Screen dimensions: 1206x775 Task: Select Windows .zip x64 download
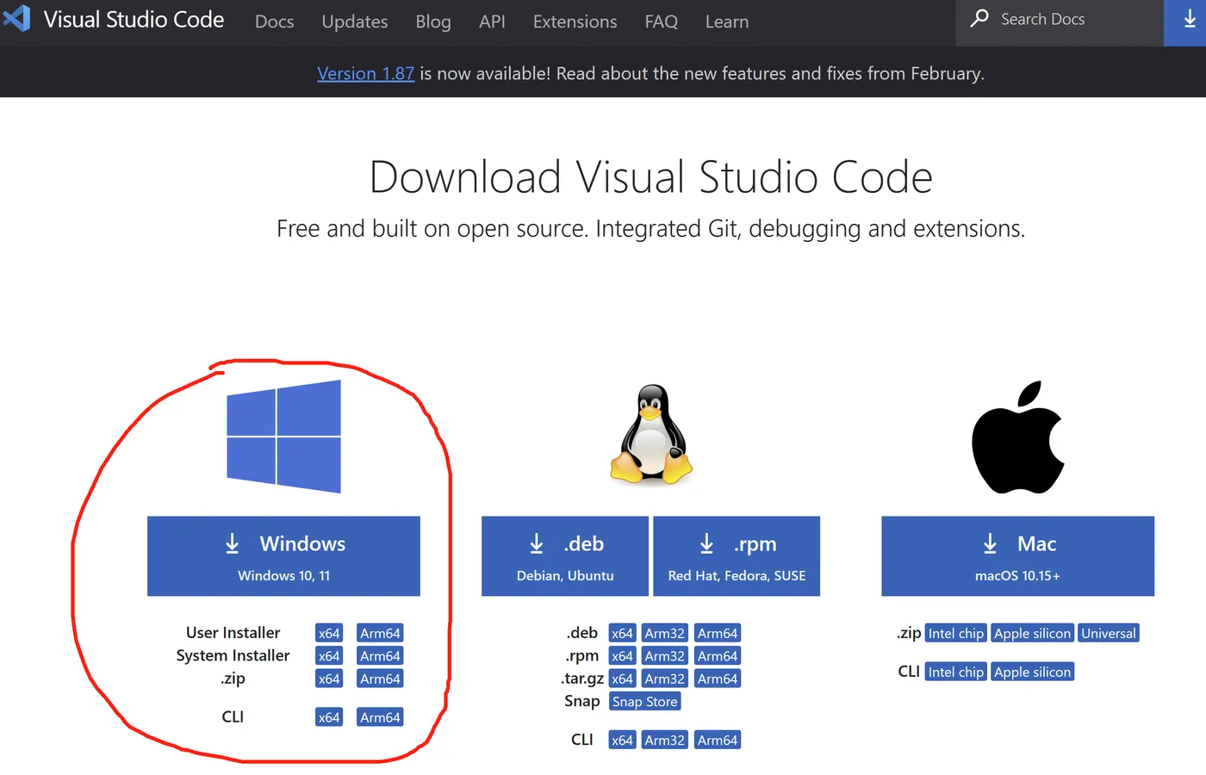(x=329, y=679)
